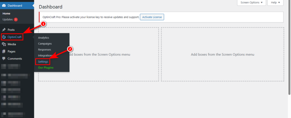Choose Settings in the OptinCraft submenu

[x=43, y=62]
